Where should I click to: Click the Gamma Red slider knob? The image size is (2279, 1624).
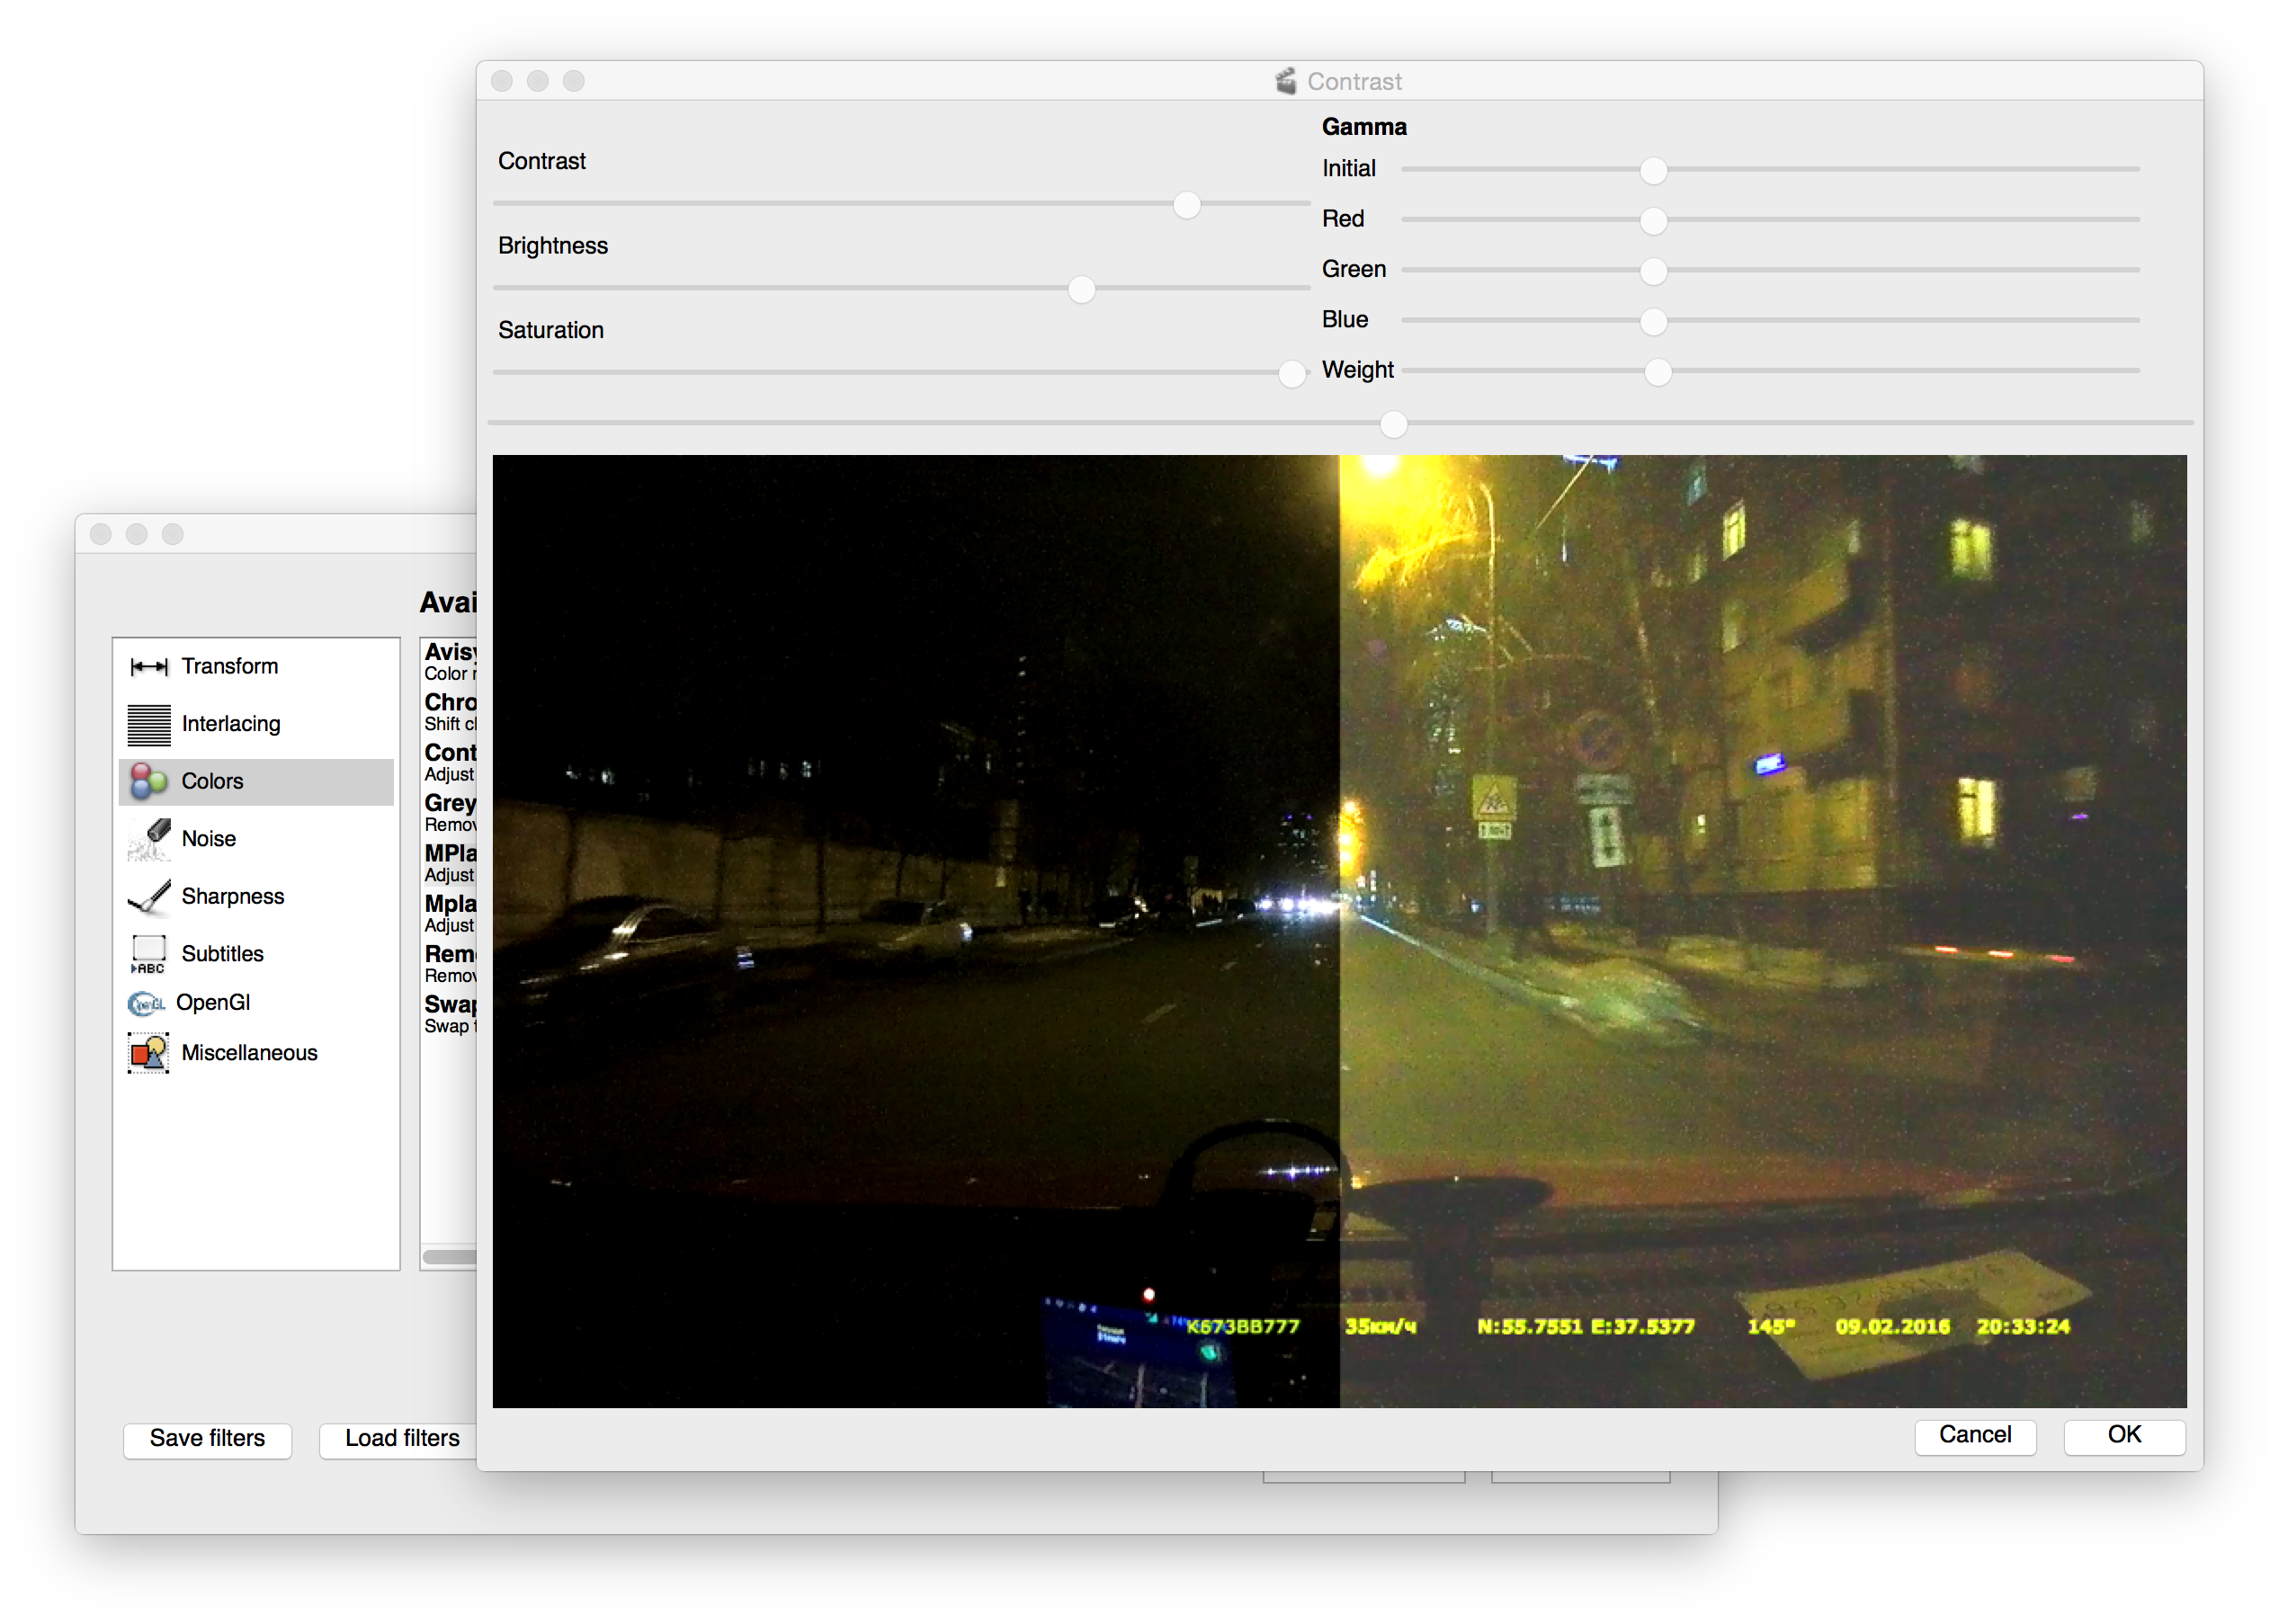tap(1653, 221)
